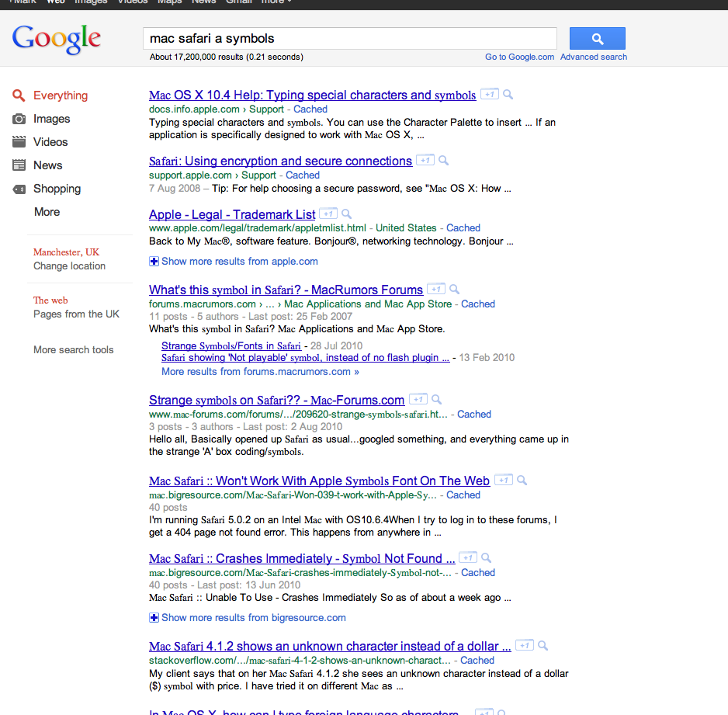This screenshot has height=715, width=728.
Task: Open Apple - Legal - Trademark List result
Action: point(232,214)
